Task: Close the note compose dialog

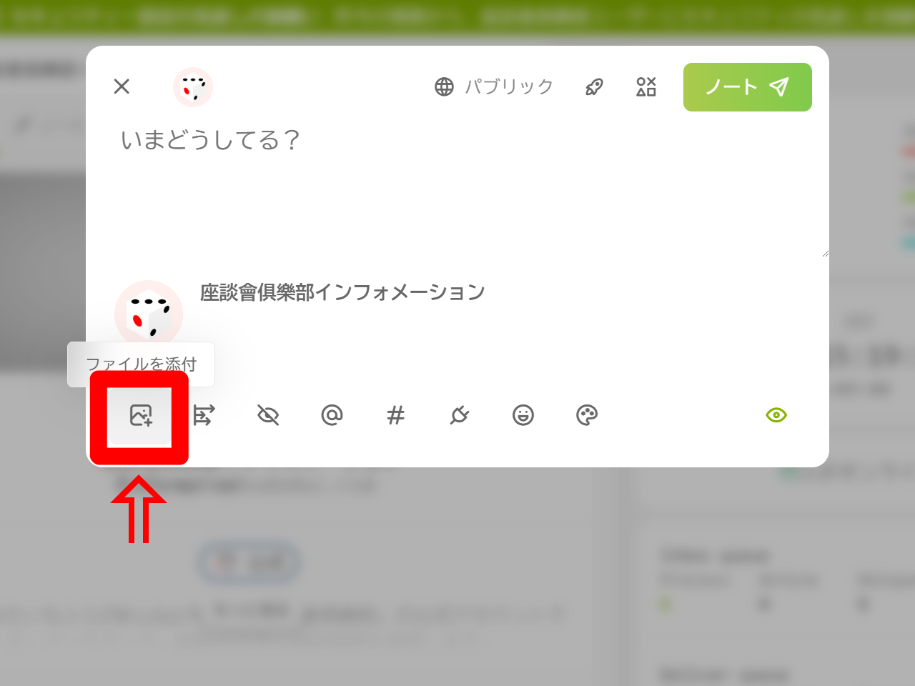Action: pos(122,86)
